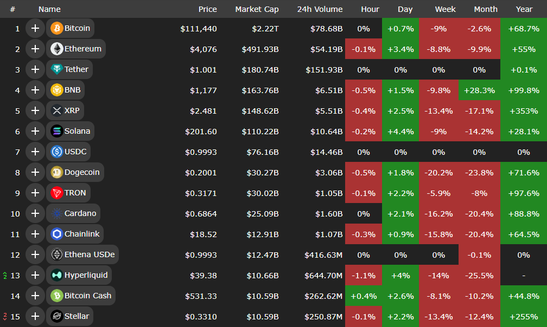This screenshot has height=327, width=547.
Task: Add XRP using its plus button
Action: click(x=35, y=110)
